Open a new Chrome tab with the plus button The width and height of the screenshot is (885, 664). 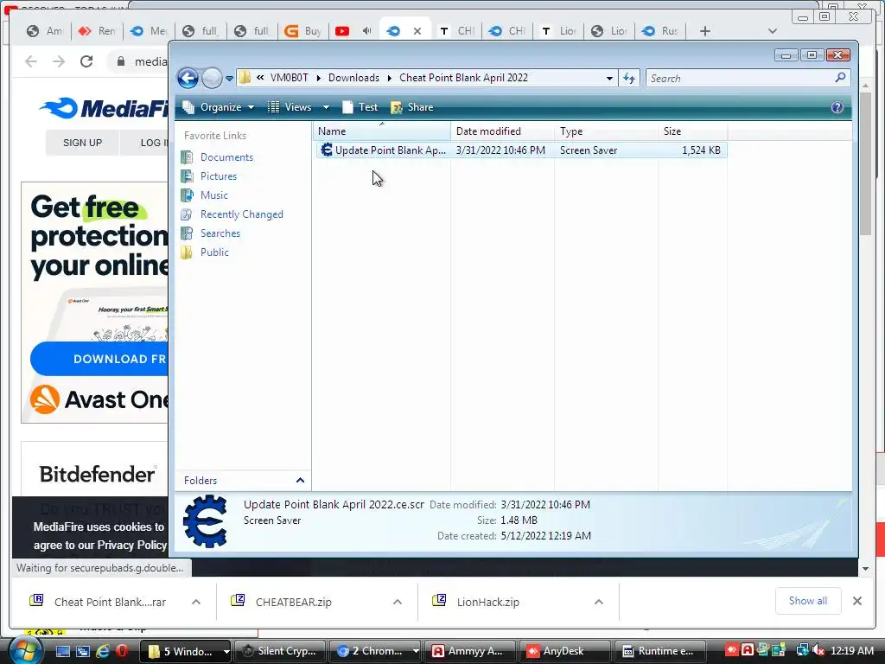(705, 31)
